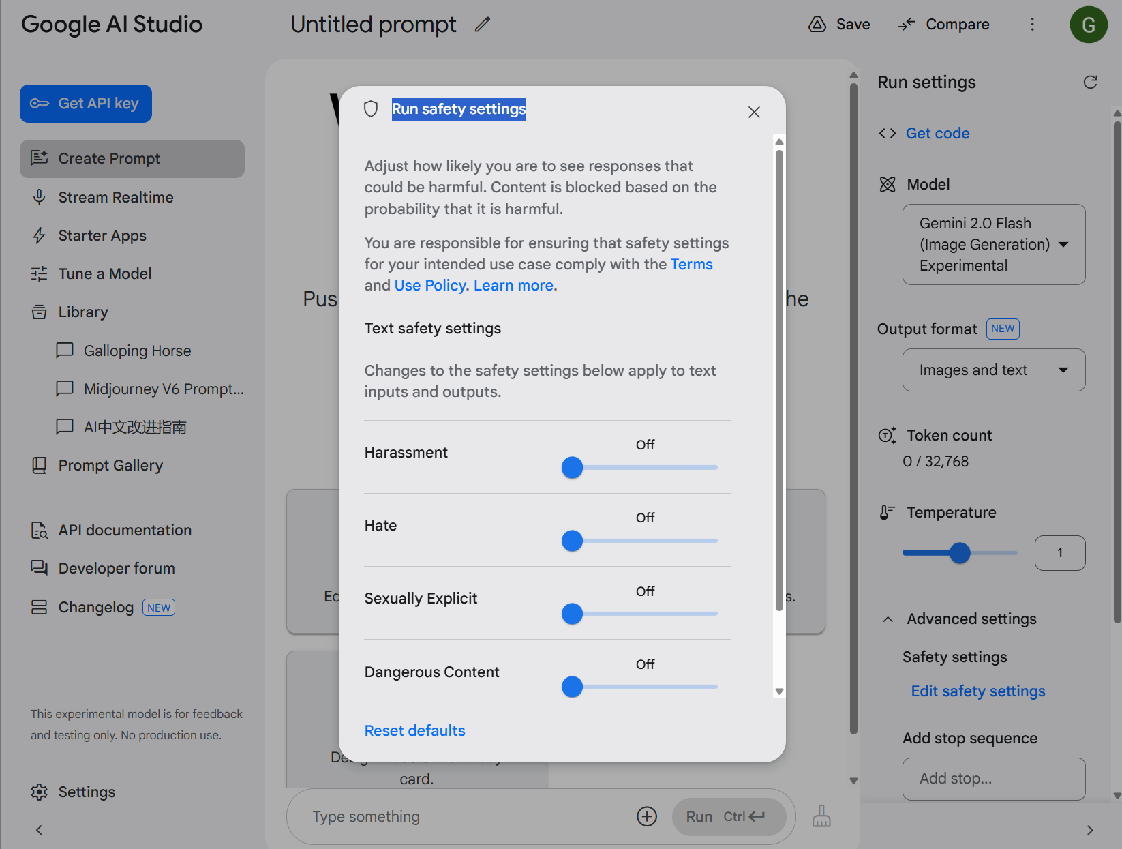Click the Temperature slider knob
1122x849 pixels.
960,552
